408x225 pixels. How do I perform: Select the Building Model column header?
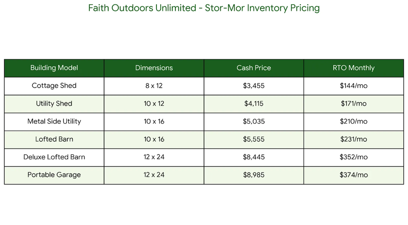point(54,68)
